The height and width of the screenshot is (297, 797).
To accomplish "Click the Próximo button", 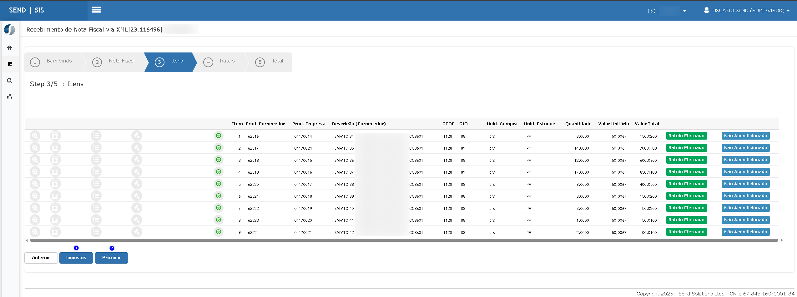I will tap(111, 258).
